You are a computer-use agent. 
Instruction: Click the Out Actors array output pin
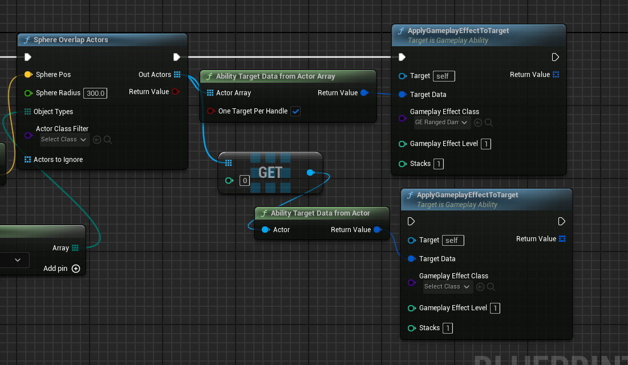point(177,74)
